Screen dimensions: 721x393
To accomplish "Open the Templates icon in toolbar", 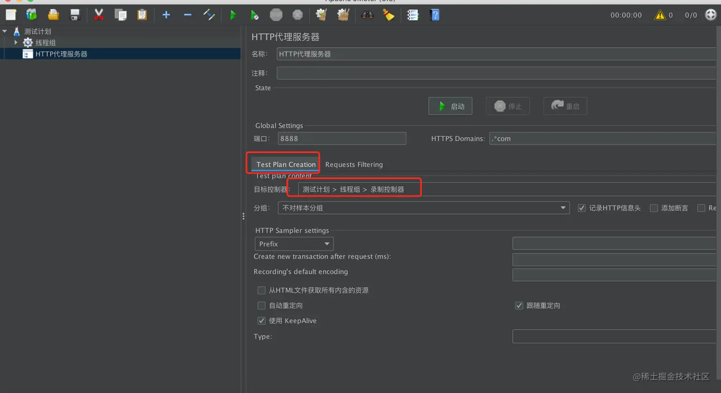I will (x=31, y=15).
